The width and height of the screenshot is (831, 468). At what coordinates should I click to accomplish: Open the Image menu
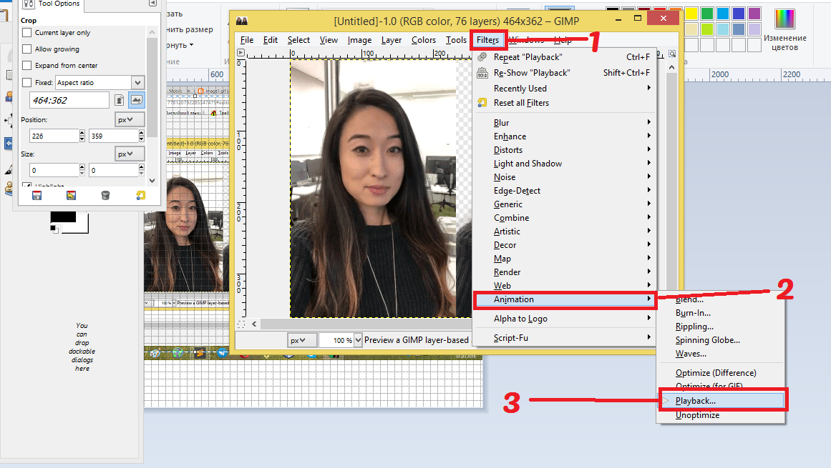[359, 40]
